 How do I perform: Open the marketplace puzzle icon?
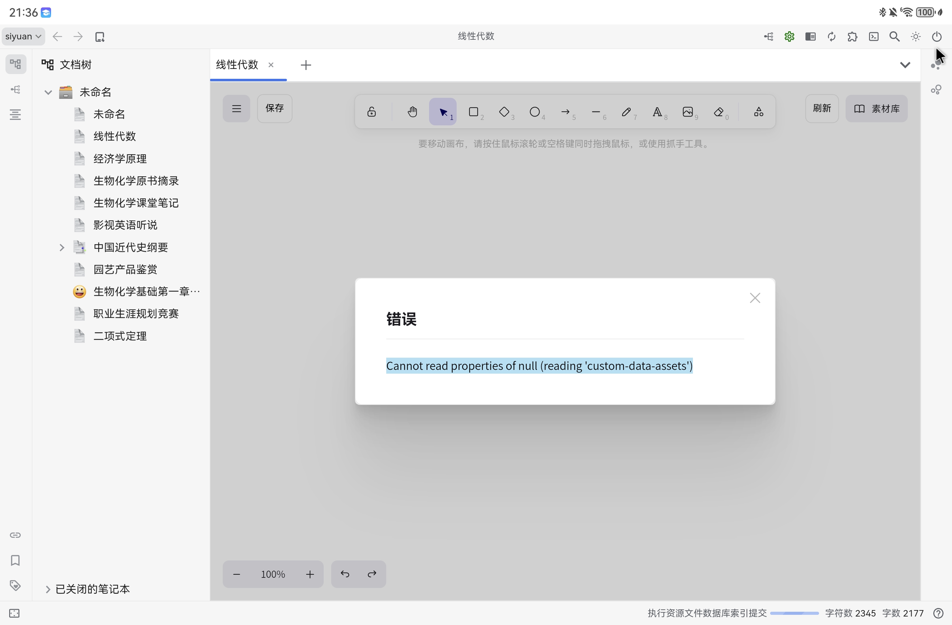point(852,36)
